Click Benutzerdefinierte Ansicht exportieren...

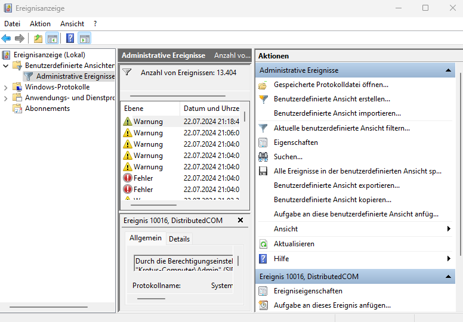337,185
